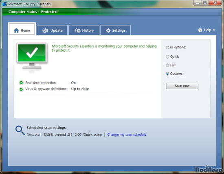Click the green checkmark monitor status icon
The width and height of the screenshot is (224, 174).
pyautogui.click(x=32, y=57)
